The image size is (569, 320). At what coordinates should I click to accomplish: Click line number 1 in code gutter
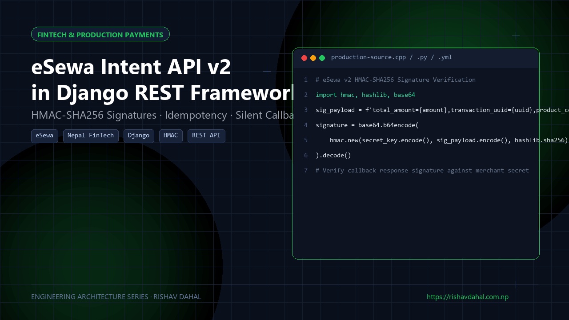(306, 80)
